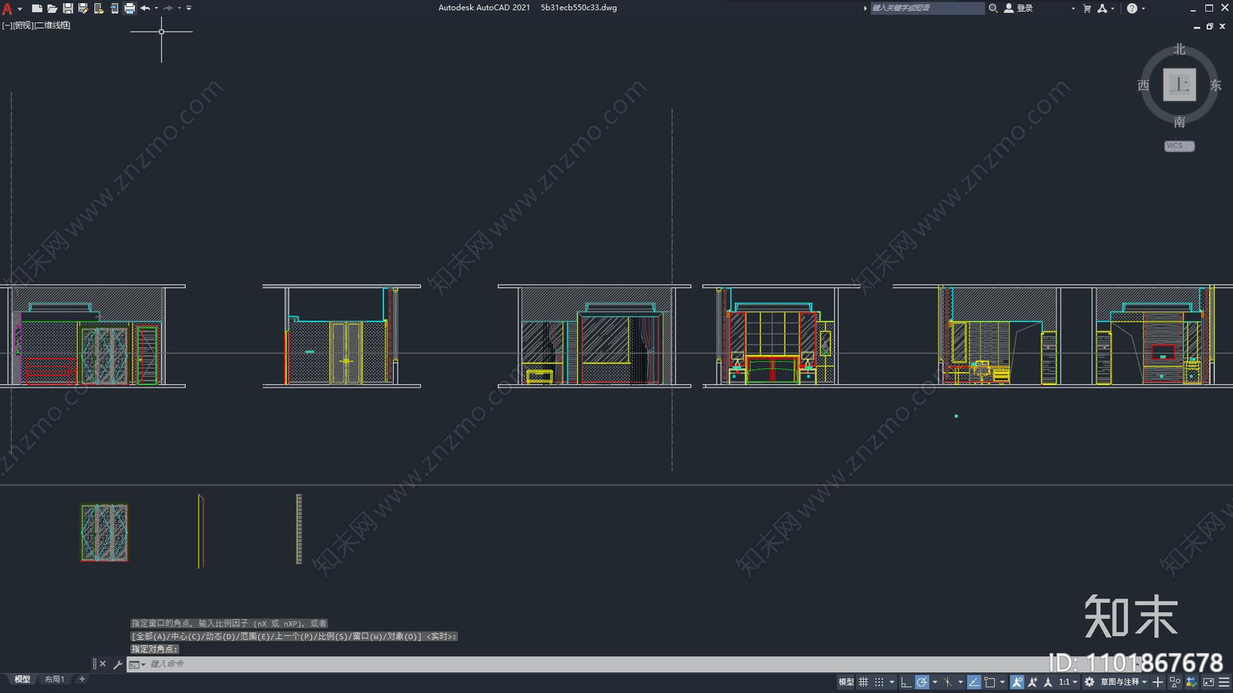Screen dimensions: 1233x693
Task: Switch to the 布局1 layout tab
Action: click(54, 679)
